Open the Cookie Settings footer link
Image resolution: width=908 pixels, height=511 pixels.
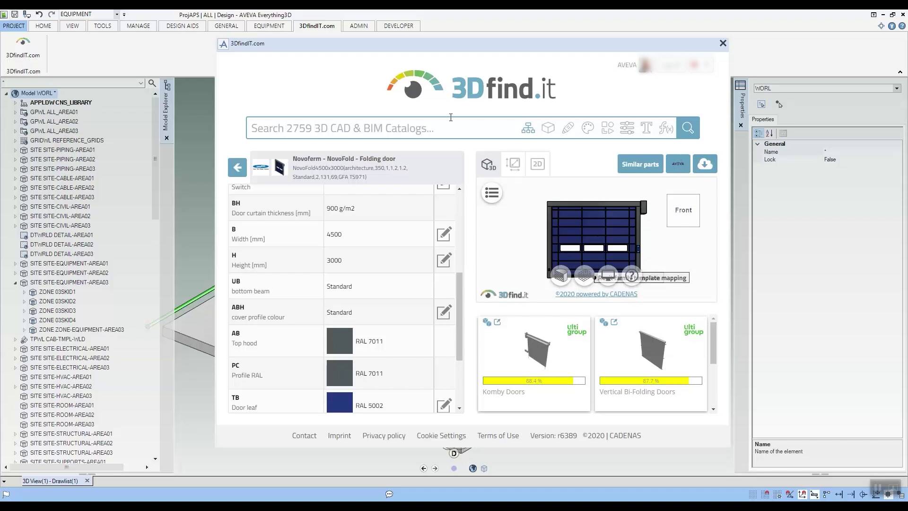441,436
